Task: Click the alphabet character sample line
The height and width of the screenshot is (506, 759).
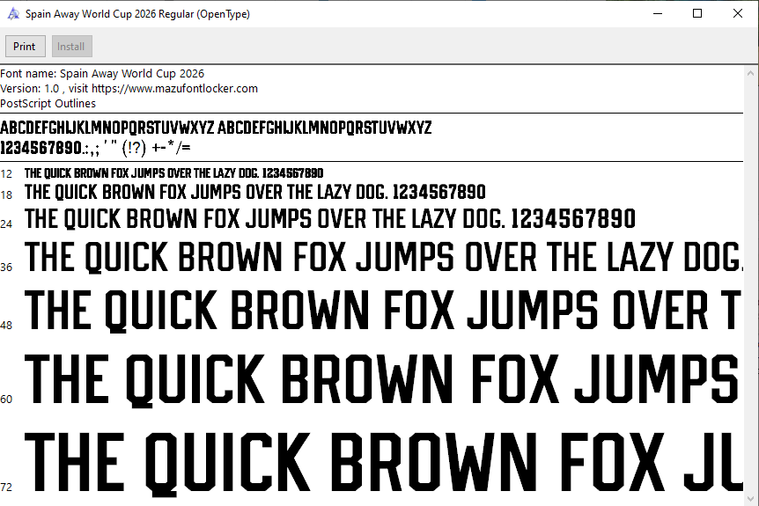Action: [216, 128]
